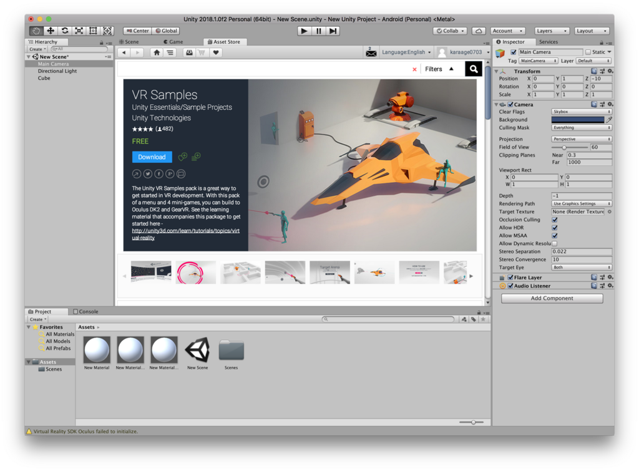Image resolution: width=639 pixels, height=471 pixels.
Task: Toggle Center pivot button
Action: point(137,31)
